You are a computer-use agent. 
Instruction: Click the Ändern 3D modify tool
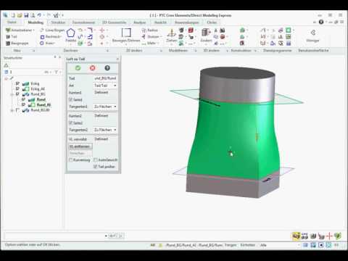point(206,36)
